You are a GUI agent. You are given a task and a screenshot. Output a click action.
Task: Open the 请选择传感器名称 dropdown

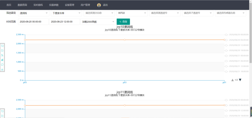pos(230,13)
